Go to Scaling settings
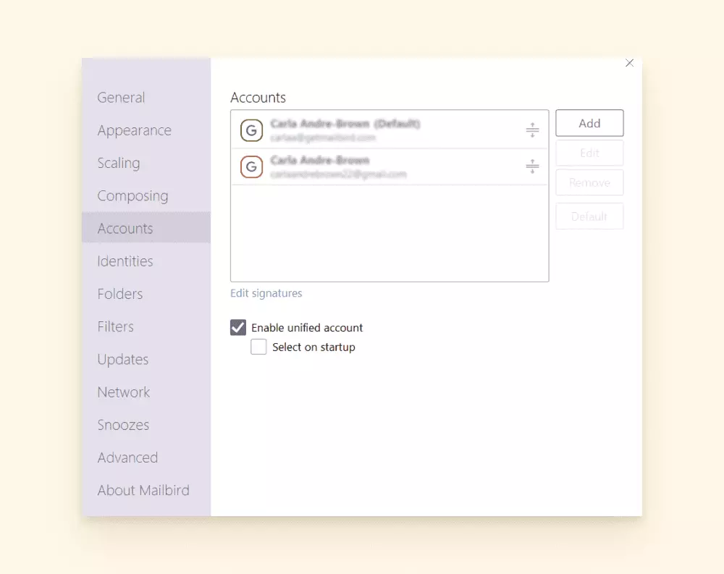Screen dimensions: 724x574 (119, 163)
